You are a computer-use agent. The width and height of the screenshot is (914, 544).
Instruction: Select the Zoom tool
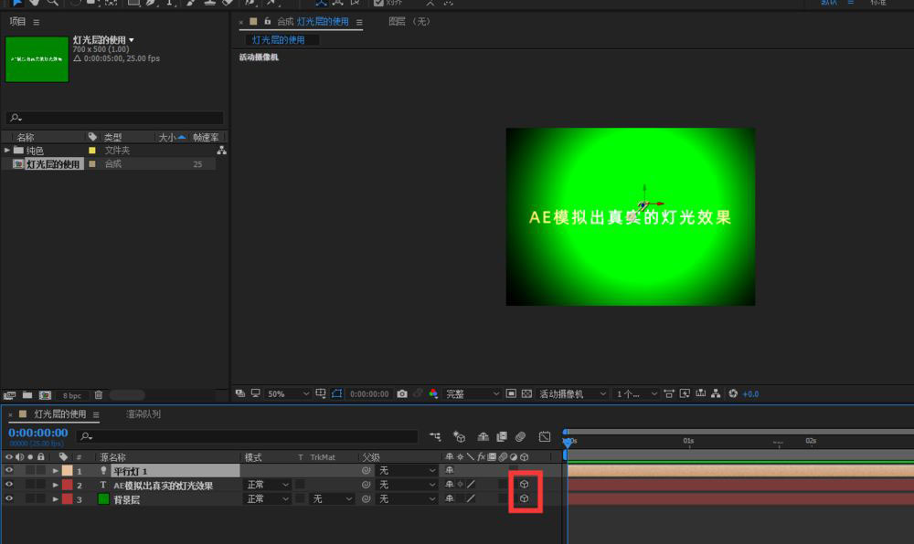click(53, 4)
